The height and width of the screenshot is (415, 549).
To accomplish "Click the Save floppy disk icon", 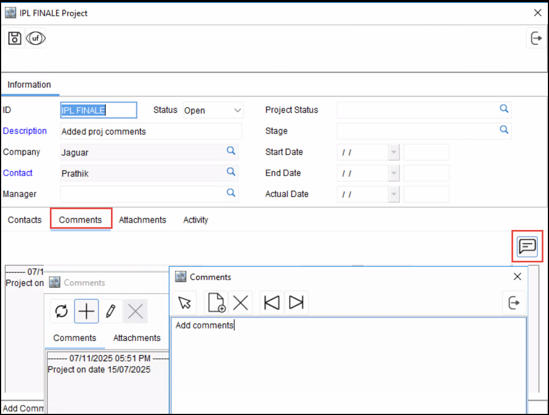I will 15,39.
